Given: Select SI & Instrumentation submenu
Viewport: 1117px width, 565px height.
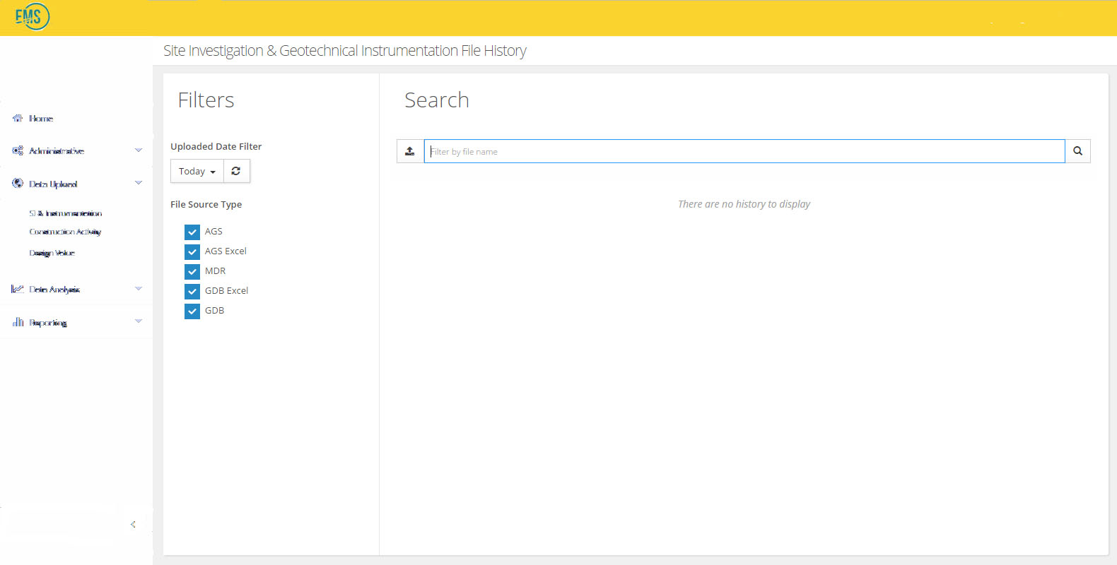Looking at the screenshot, I should click(66, 213).
